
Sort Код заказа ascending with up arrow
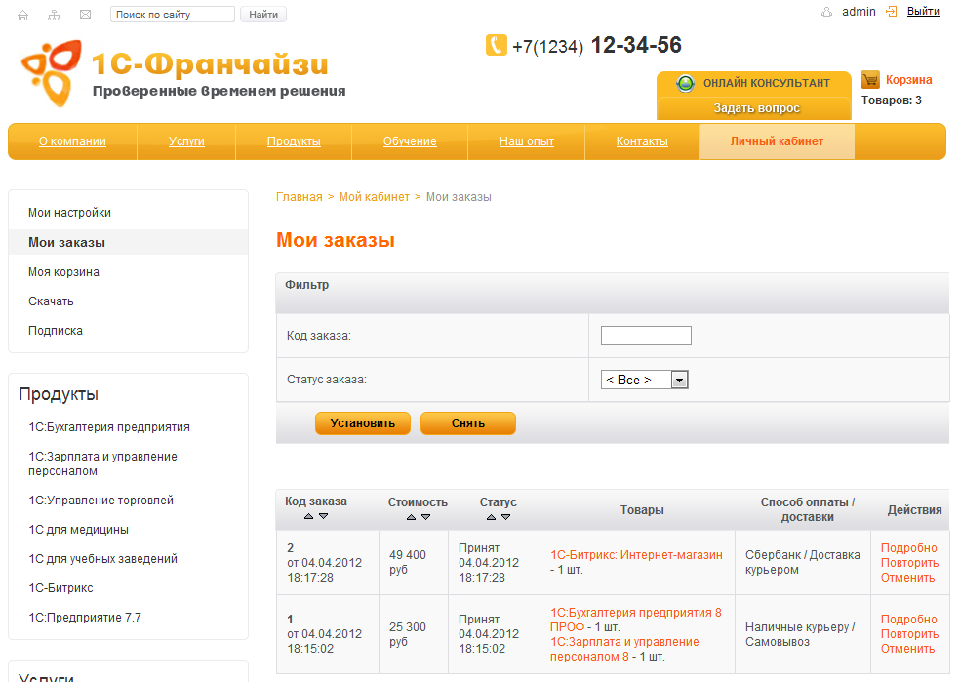tap(308, 517)
